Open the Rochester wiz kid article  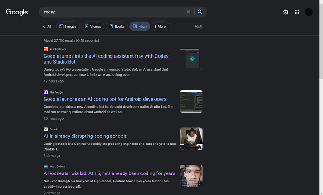coord(110,173)
